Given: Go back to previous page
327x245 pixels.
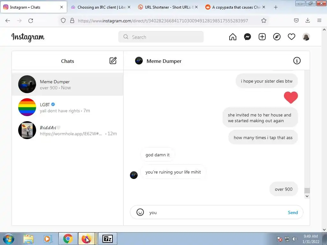Looking at the screenshot, I should [8, 21].
